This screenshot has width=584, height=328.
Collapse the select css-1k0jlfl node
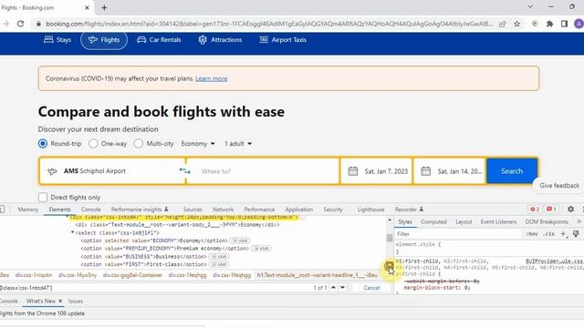(73, 232)
